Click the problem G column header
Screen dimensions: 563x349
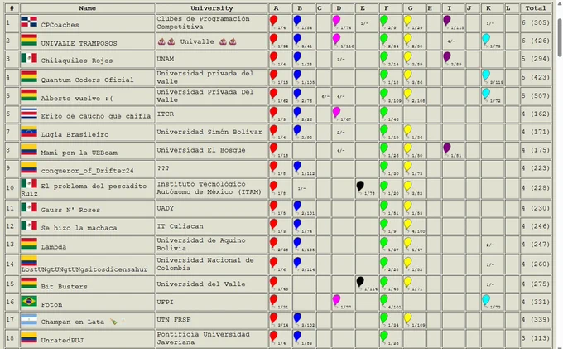coord(414,8)
